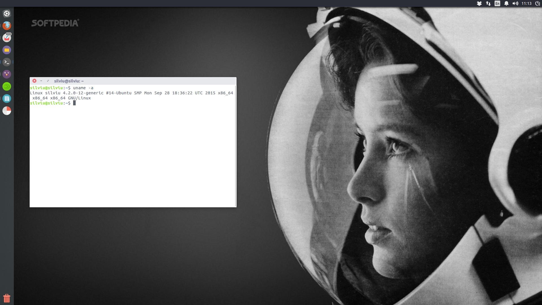This screenshot has height=305, width=542.
Task: Close the silviu@silviu terminal window
Action: pos(34,81)
